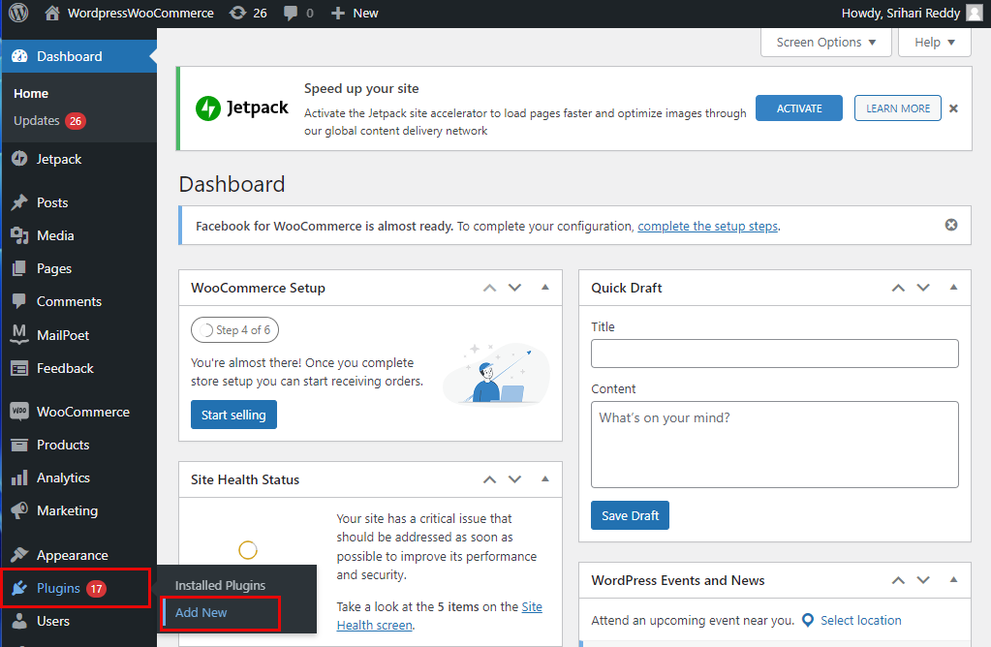This screenshot has height=647, width=991.
Task: Select Add New in Plugins submenu
Action: point(201,613)
